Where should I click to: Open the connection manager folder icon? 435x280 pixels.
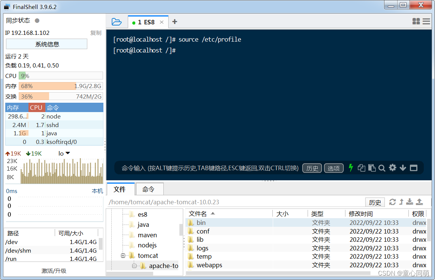pos(117,22)
